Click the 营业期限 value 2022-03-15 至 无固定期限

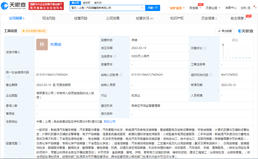point(53,85)
